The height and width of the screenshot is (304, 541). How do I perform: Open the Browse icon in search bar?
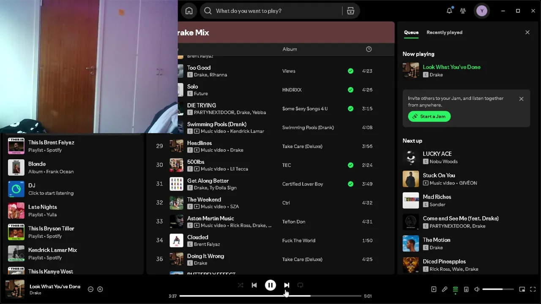click(x=350, y=11)
